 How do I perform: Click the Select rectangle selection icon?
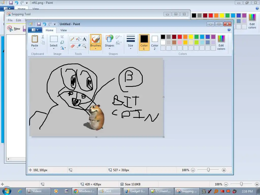[x=54, y=39]
